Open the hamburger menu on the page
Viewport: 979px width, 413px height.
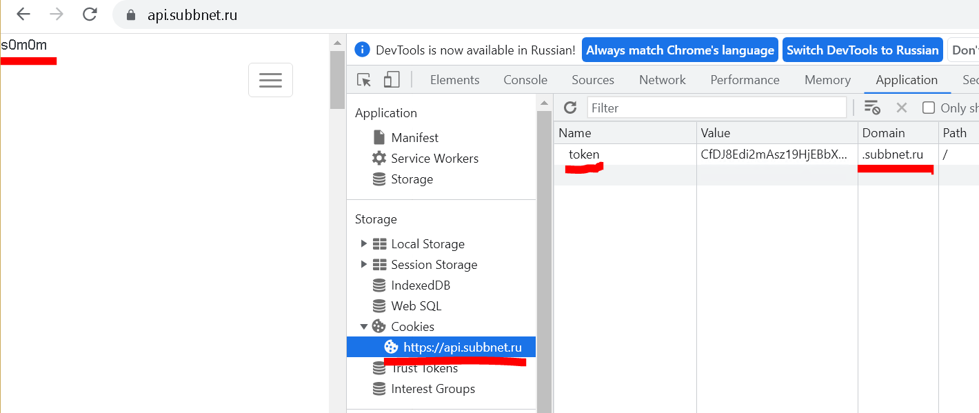(x=270, y=80)
